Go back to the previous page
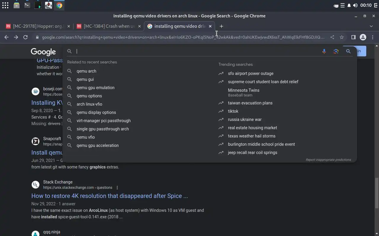Image resolution: width=379 pixels, height=236 pixels. [x=7, y=37]
